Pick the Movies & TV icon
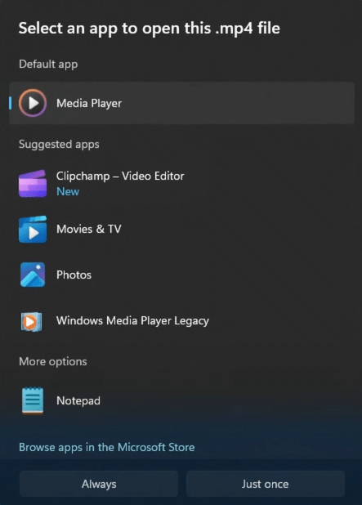 (33, 230)
